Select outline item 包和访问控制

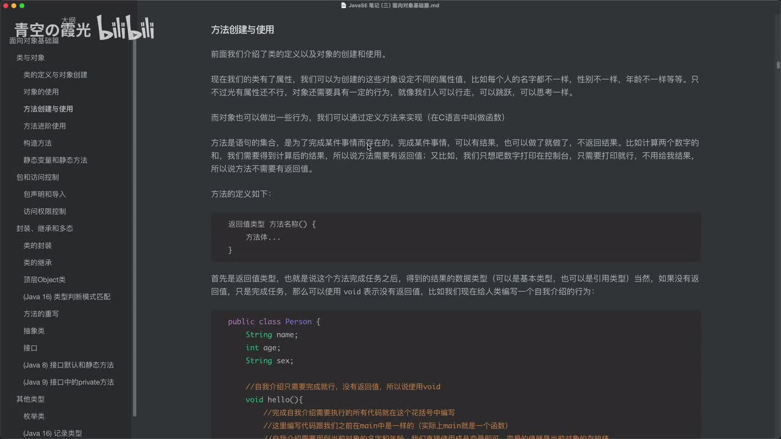pos(38,177)
